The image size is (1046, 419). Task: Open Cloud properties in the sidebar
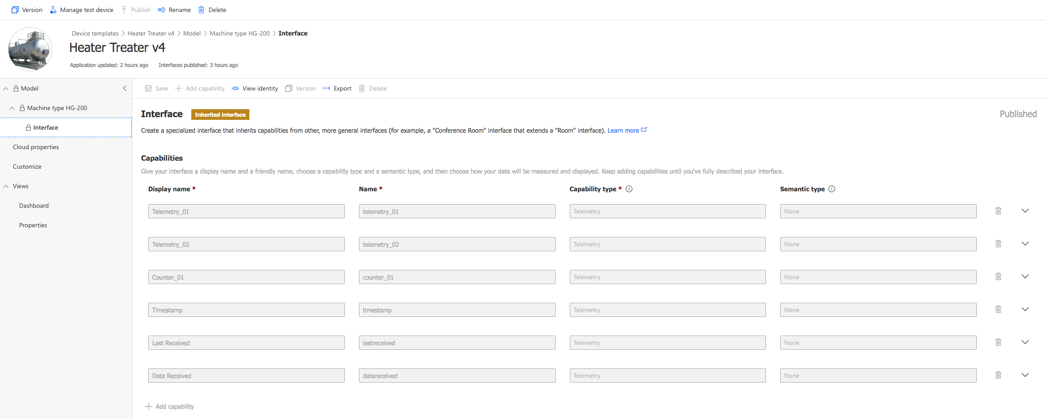[x=36, y=147]
